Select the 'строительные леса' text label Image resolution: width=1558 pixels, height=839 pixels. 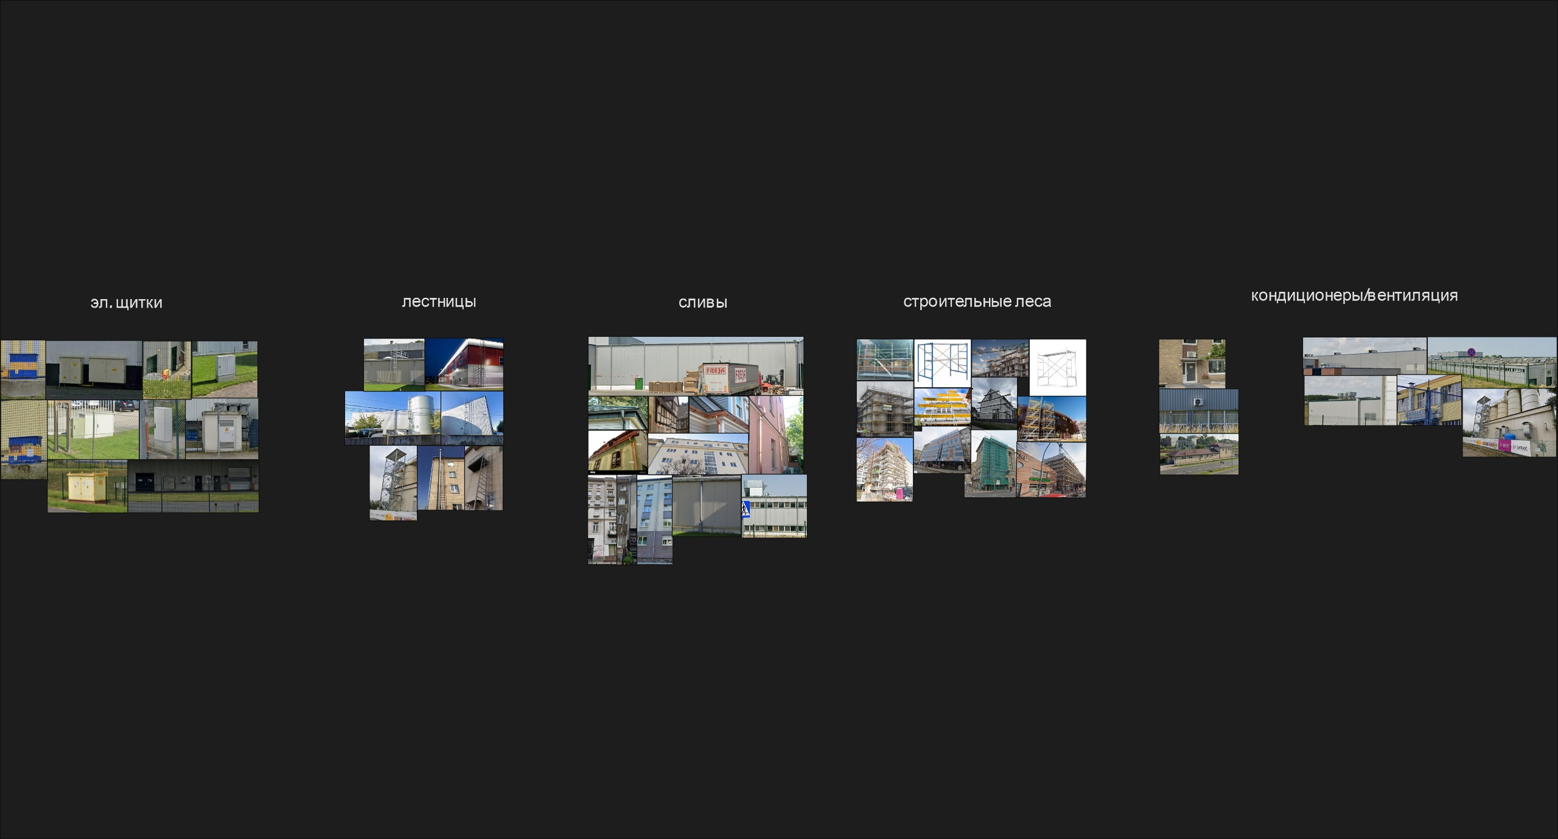point(977,302)
